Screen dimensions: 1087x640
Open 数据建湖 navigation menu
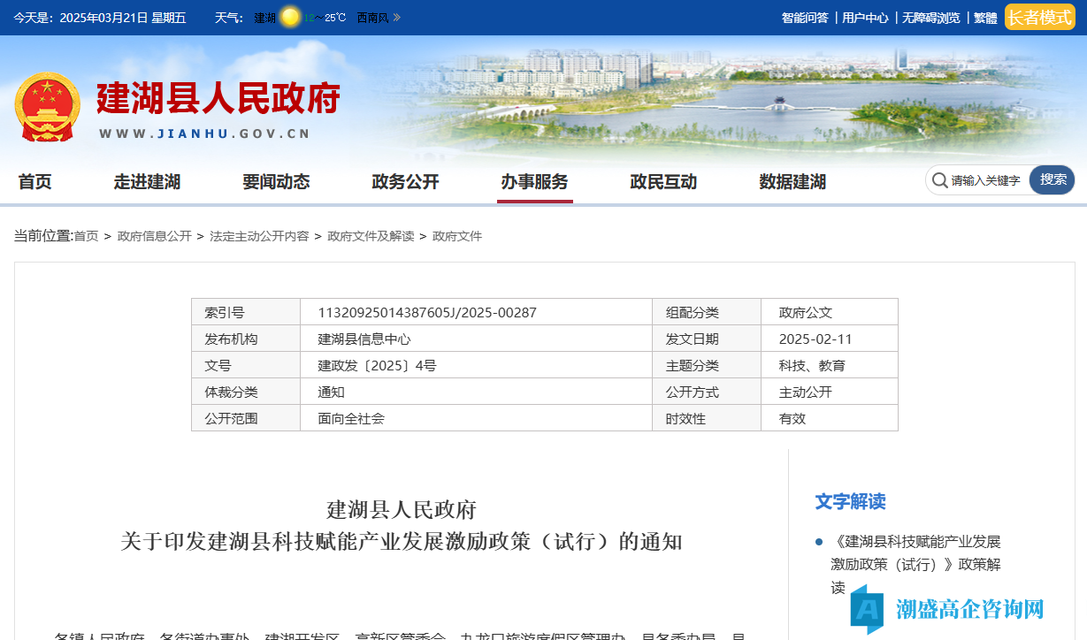point(792,182)
